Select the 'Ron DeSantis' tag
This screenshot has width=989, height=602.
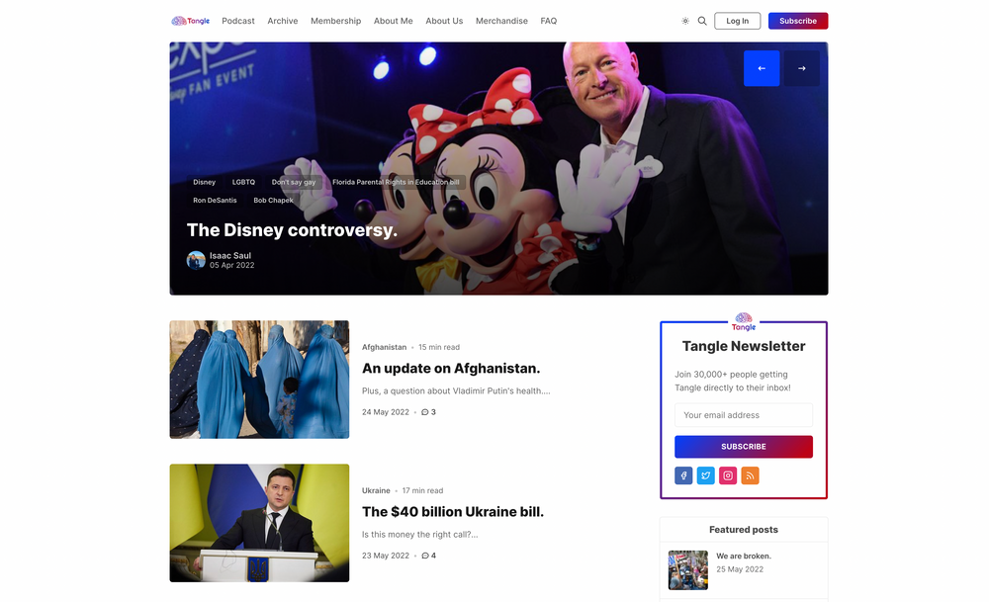(214, 200)
